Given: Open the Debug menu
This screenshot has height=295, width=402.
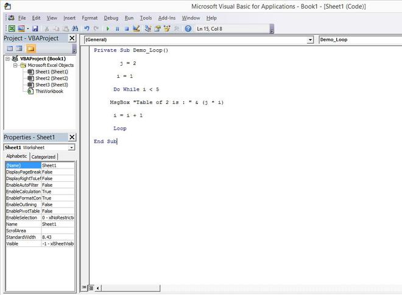Looking at the screenshot, I should tap(111, 18).
